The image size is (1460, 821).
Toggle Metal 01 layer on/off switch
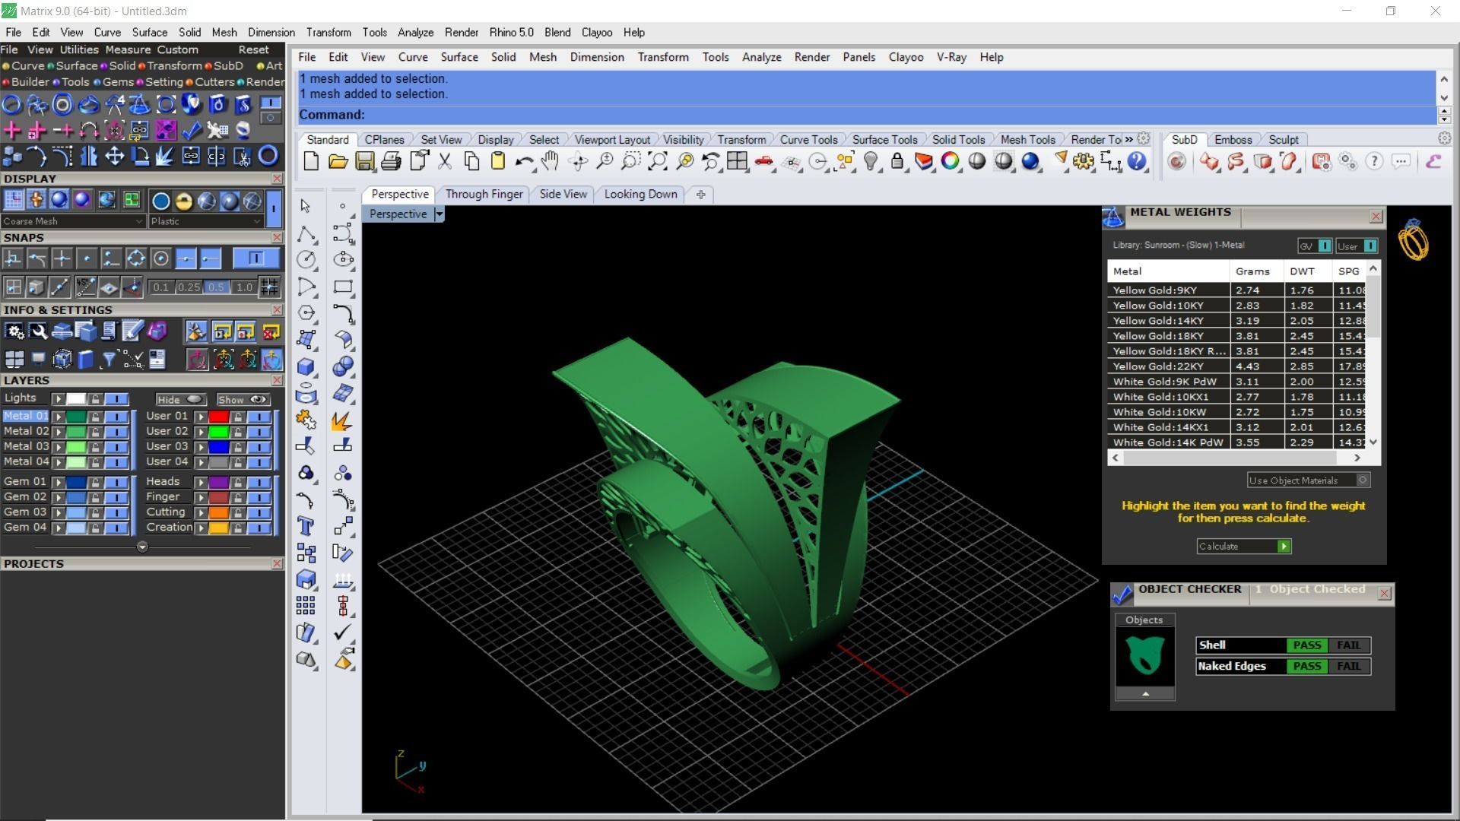pyautogui.click(x=116, y=417)
